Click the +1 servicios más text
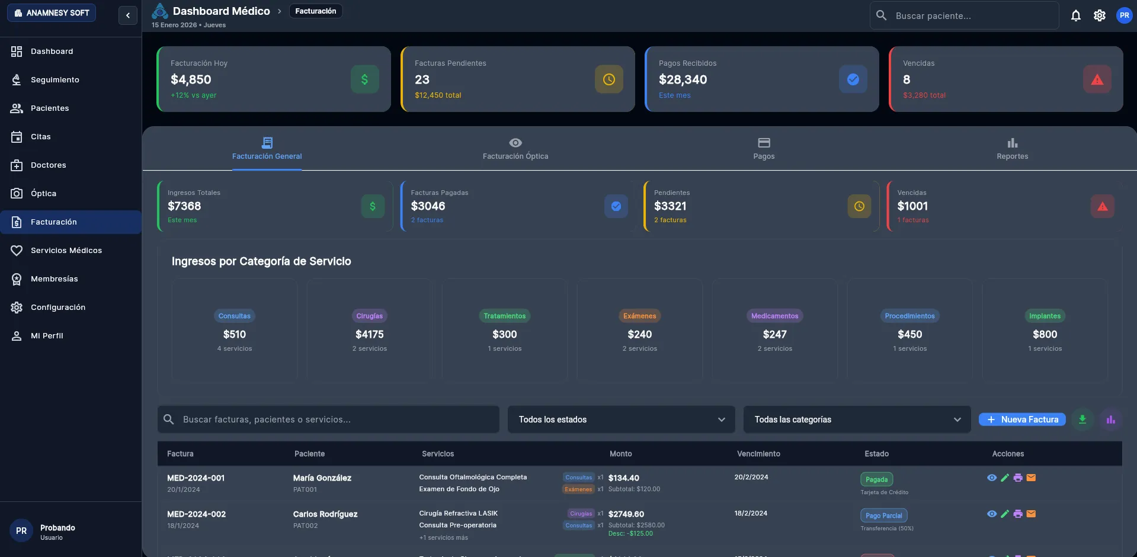 [443, 538]
